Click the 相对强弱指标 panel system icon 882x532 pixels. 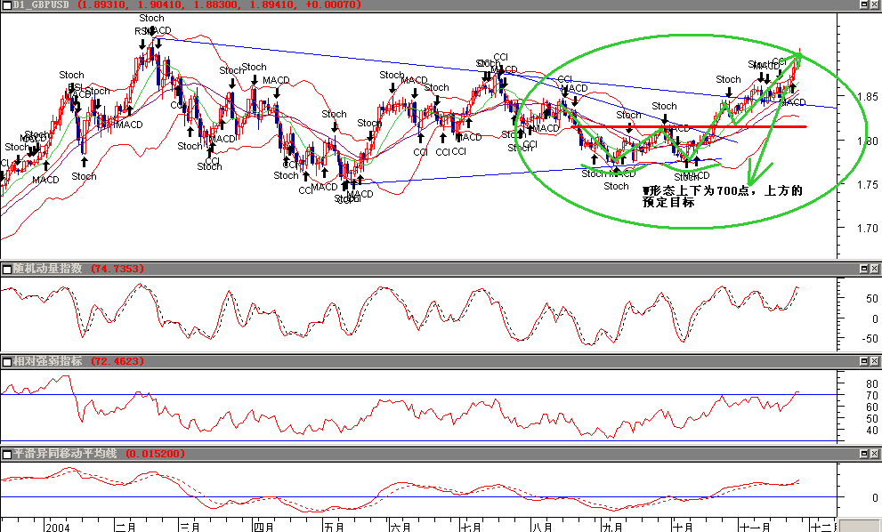[7, 361]
